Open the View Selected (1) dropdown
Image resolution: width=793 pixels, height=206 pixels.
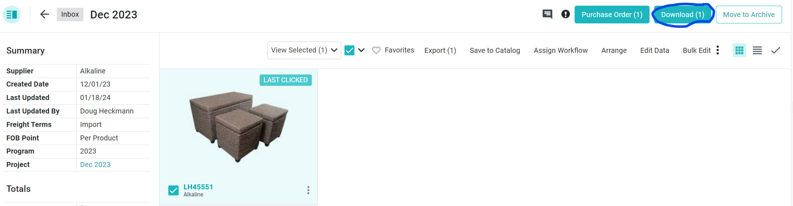(304, 50)
